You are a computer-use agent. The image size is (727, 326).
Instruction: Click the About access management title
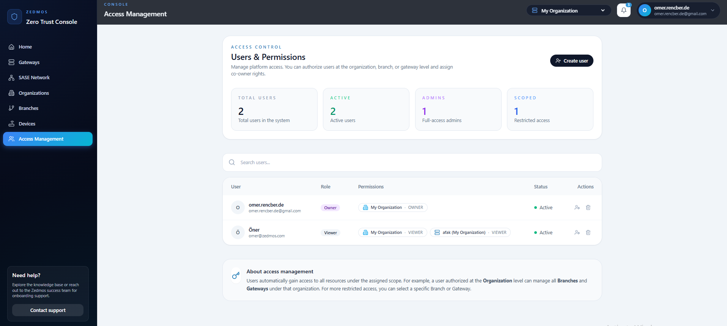(x=280, y=271)
